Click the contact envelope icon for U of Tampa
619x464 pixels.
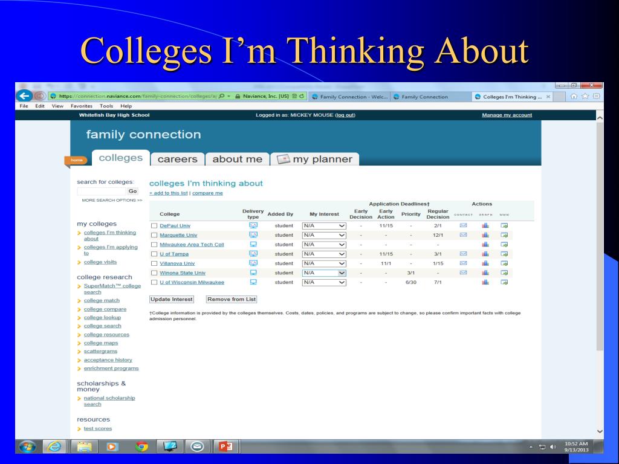click(x=464, y=254)
